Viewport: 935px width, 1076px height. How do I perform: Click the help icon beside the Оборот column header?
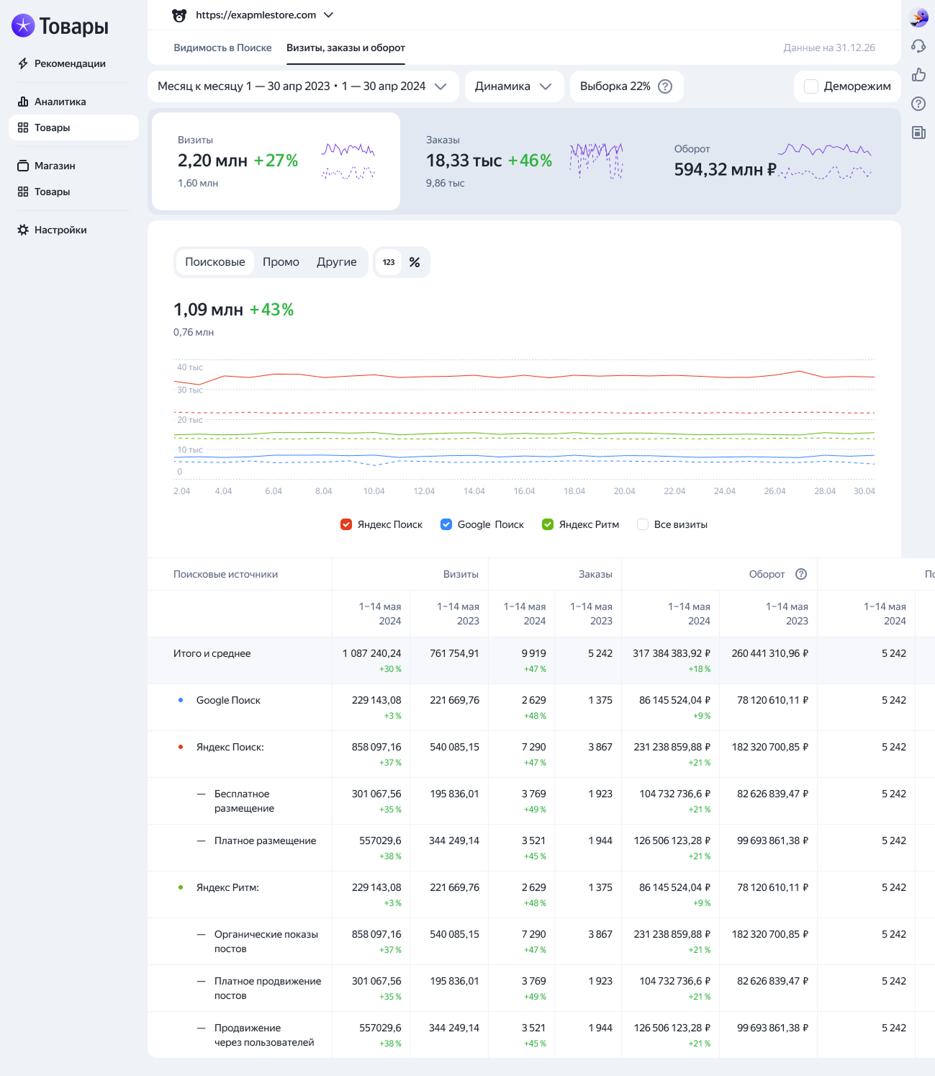pyautogui.click(x=801, y=574)
